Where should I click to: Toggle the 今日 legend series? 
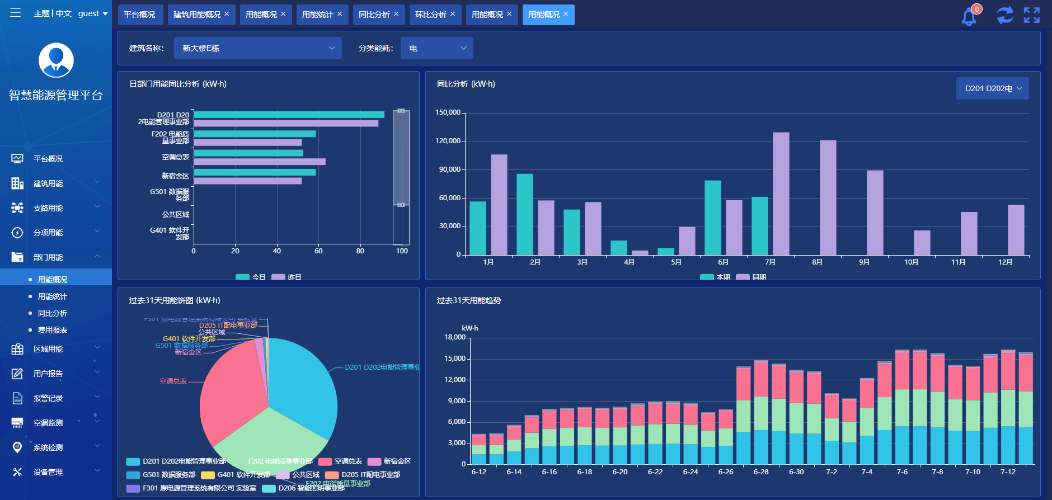pos(250,277)
